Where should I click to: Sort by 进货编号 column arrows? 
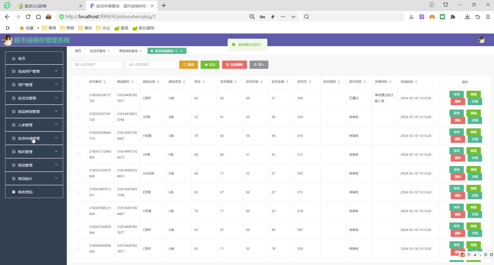click(105, 82)
